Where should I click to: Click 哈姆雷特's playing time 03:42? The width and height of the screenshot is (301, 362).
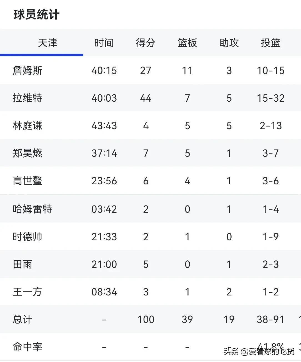(104, 209)
